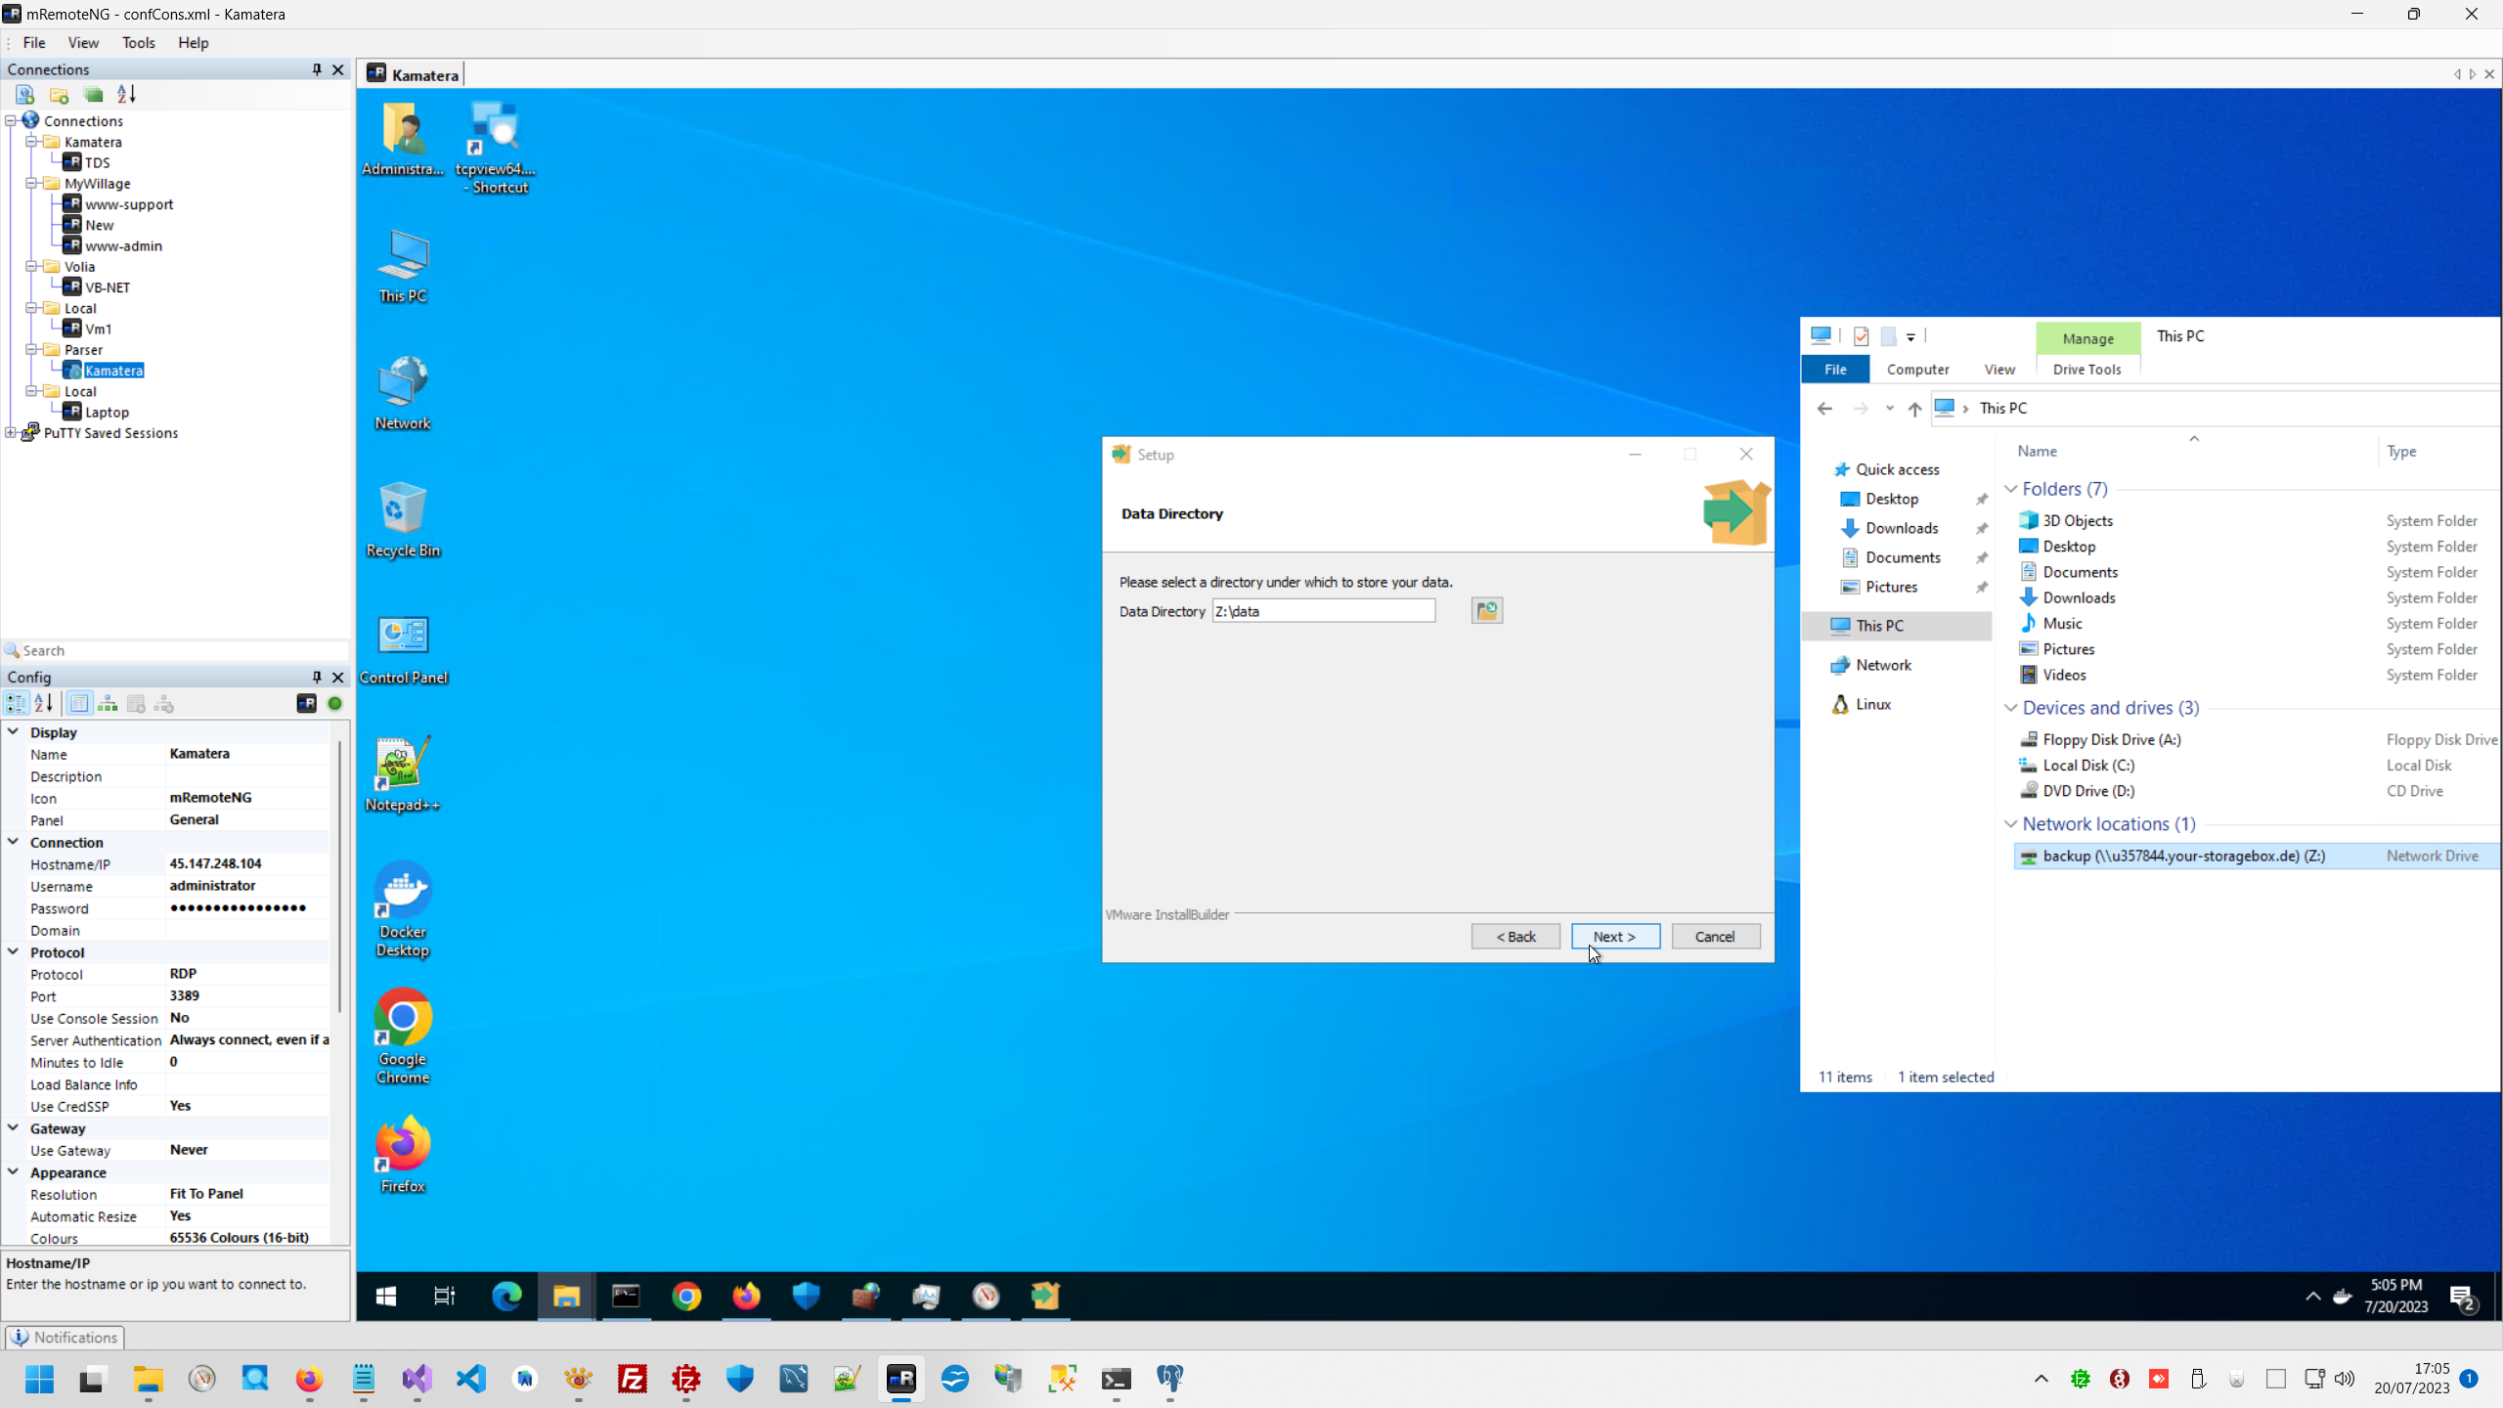Collapse the Protocol section in Config
Screen dimensions: 2503x1408
pyautogui.click(x=14, y=951)
